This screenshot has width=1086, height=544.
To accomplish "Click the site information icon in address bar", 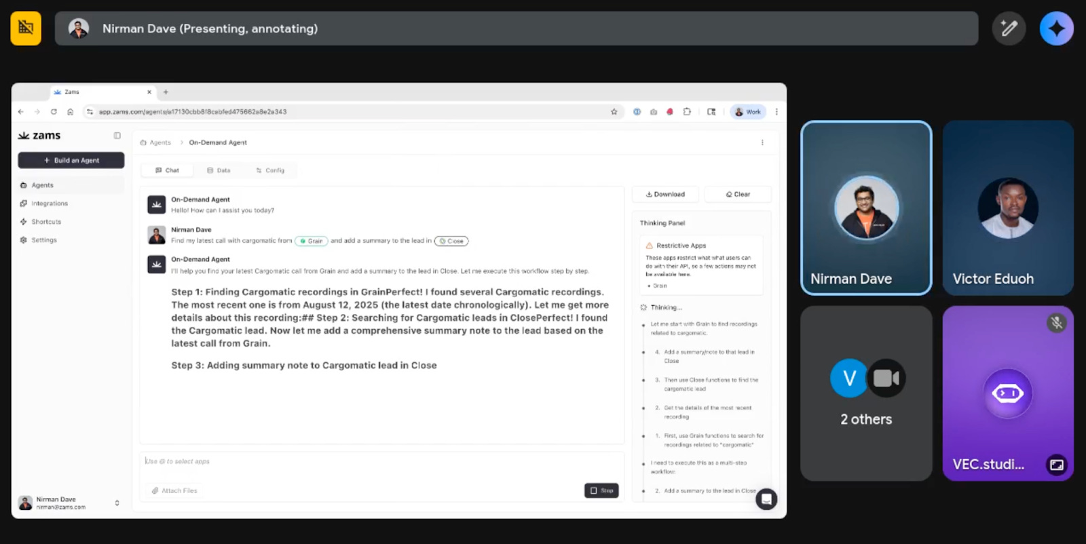I will (90, 112).
